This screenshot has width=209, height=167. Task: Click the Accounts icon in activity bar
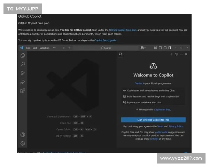[23, 135]
